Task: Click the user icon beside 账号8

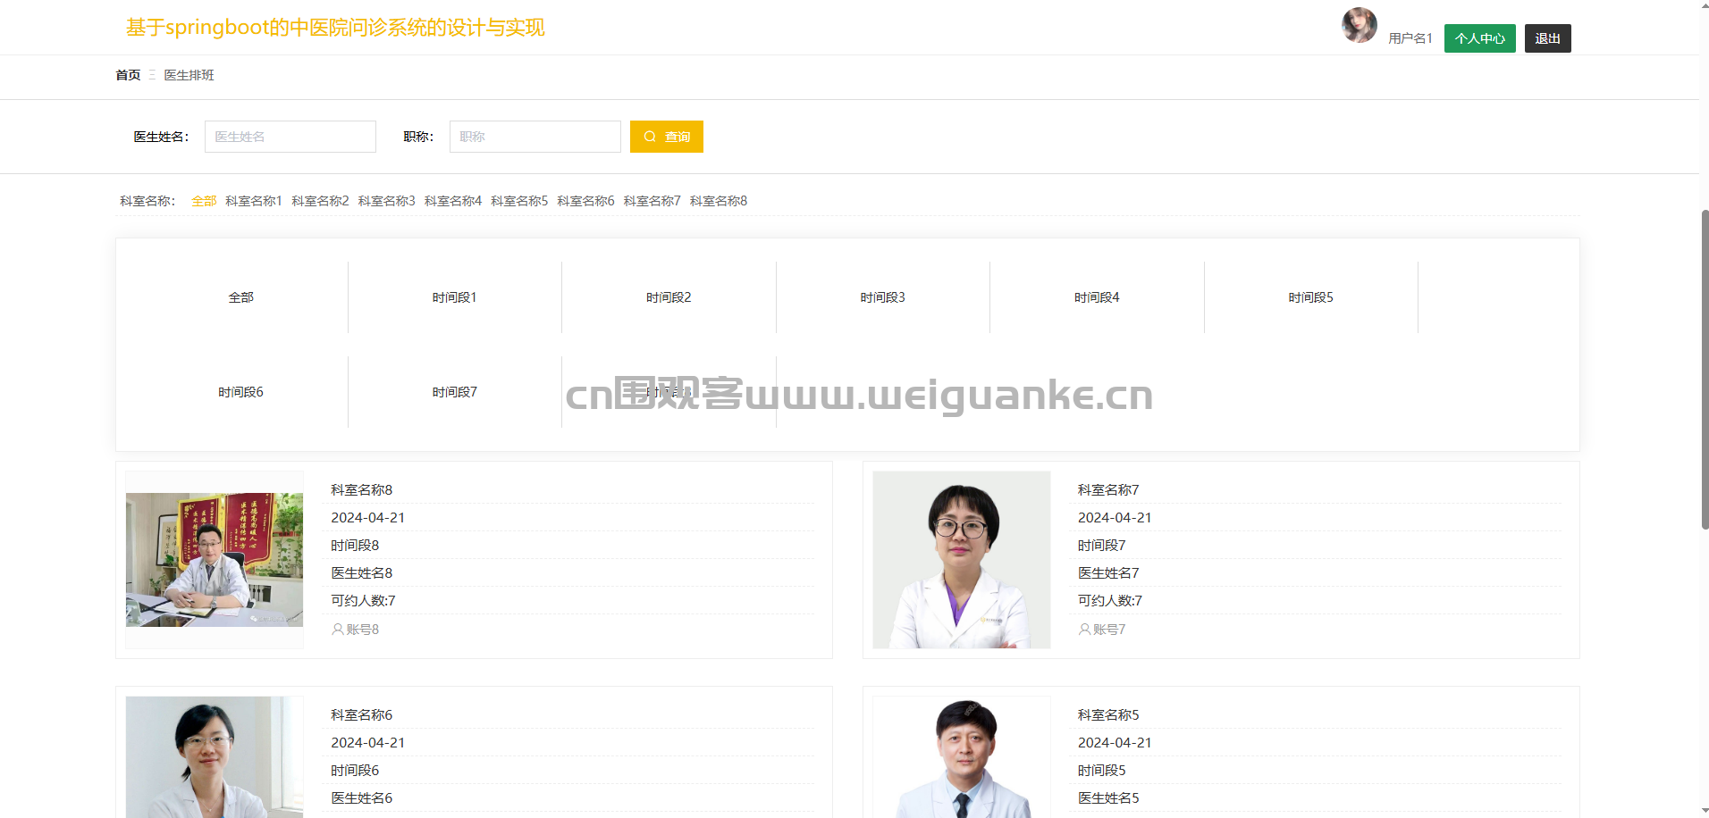Action: click(337, 630)
